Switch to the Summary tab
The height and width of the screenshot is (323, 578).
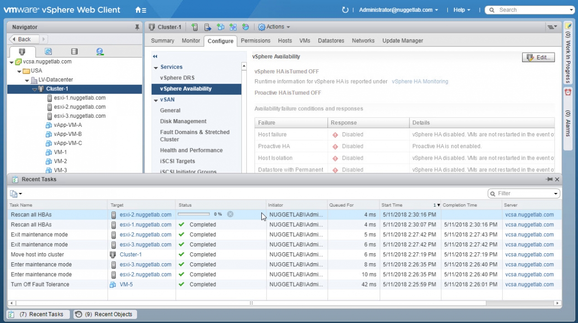162,41
